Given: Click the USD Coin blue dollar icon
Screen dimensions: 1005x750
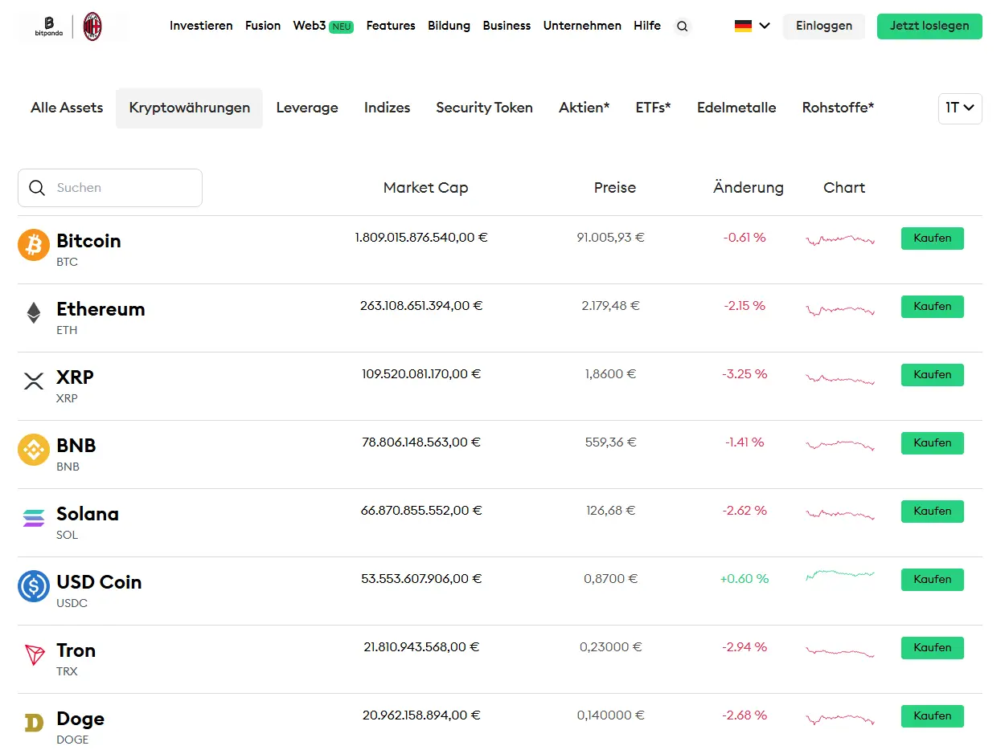Looking at the screenshot, I should click(34, 585).
